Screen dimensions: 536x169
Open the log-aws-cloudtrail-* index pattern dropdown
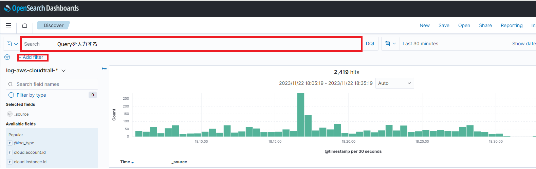36,71
